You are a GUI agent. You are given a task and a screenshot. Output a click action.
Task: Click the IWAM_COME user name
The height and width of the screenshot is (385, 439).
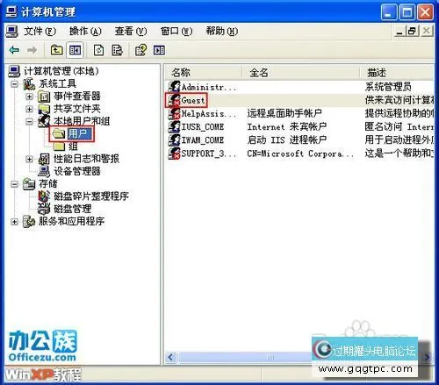click(203, 140)
